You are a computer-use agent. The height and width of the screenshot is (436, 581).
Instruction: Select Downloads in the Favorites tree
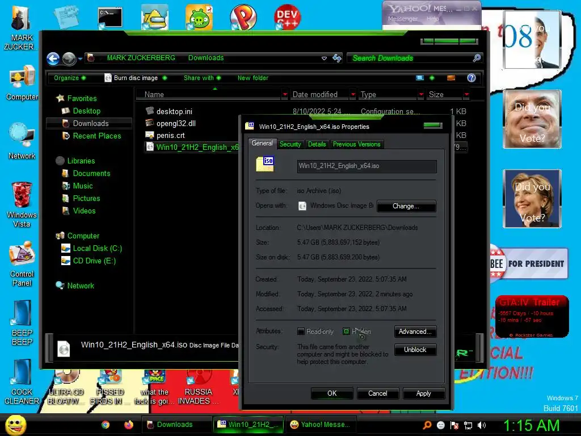[89, 123]
